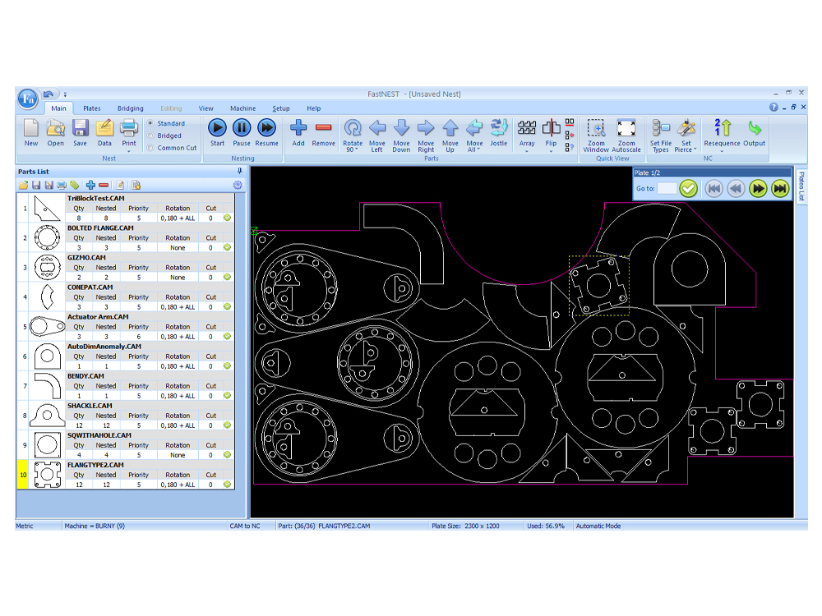This screenshot has width=822, height=616.
Task: Open the Machine ribbon tab
Action: [242, 108]
